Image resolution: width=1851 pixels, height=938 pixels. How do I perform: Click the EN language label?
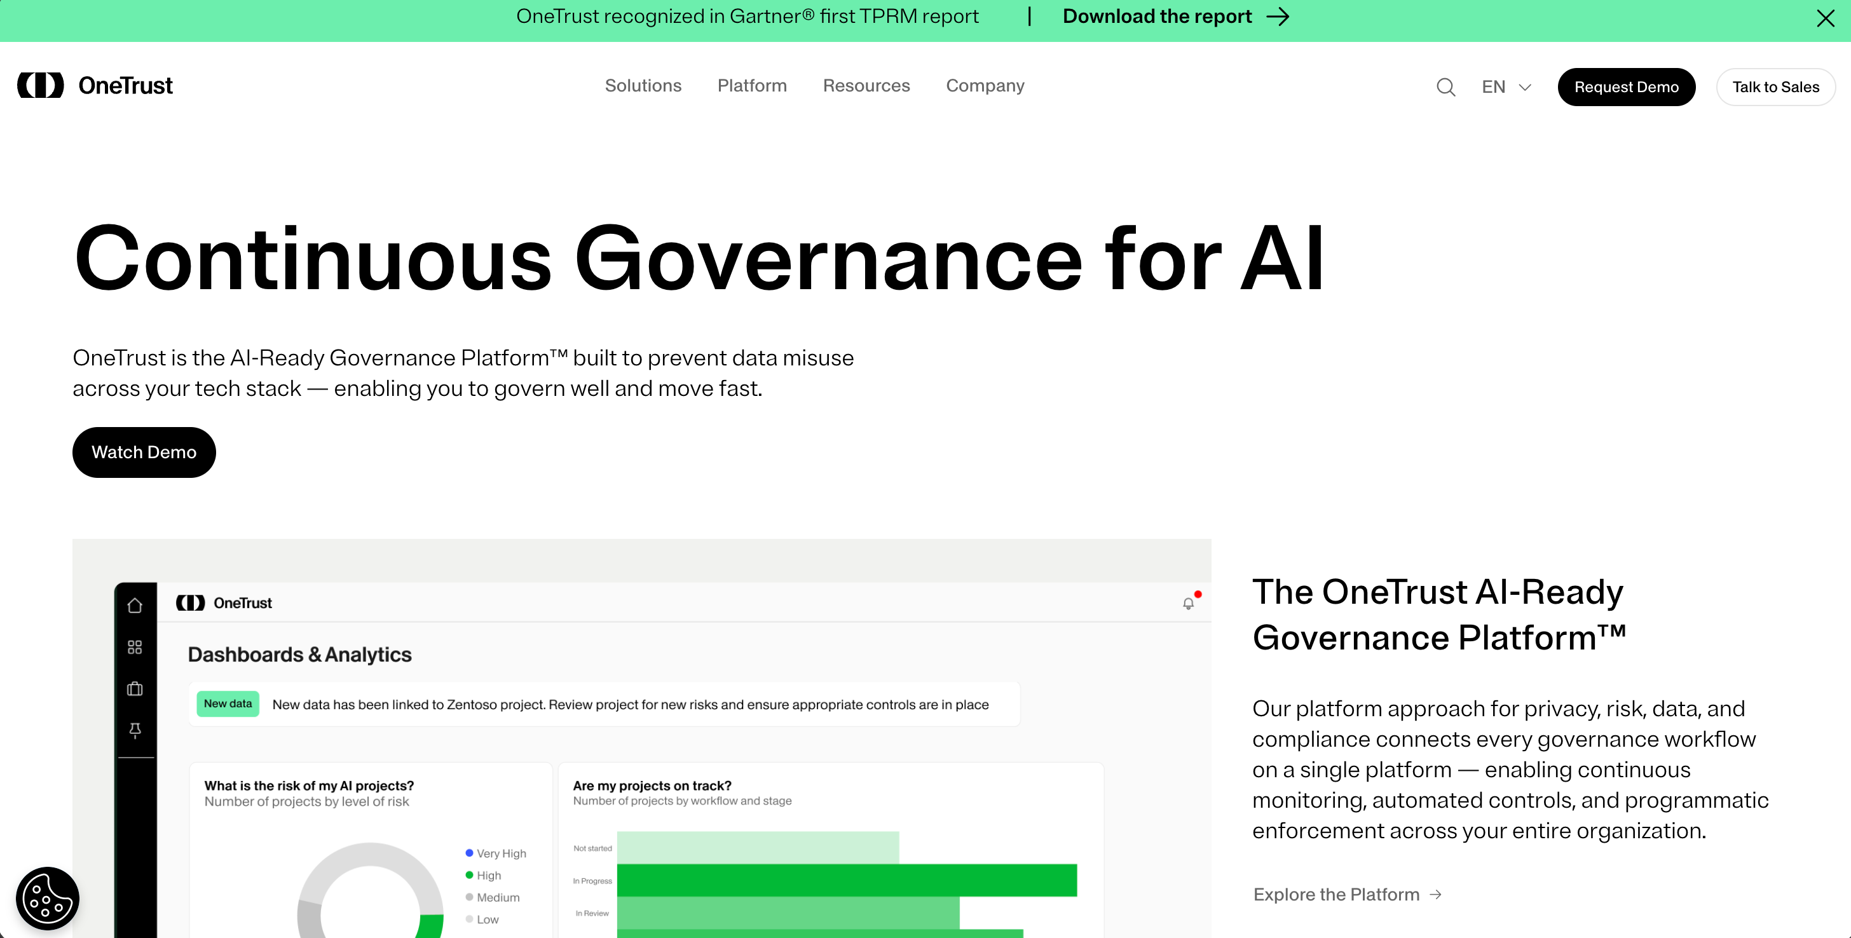(1493, 87)
